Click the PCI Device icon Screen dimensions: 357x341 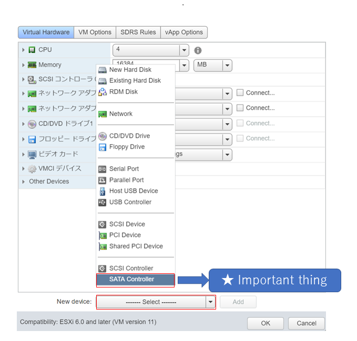tap(103, 236)
